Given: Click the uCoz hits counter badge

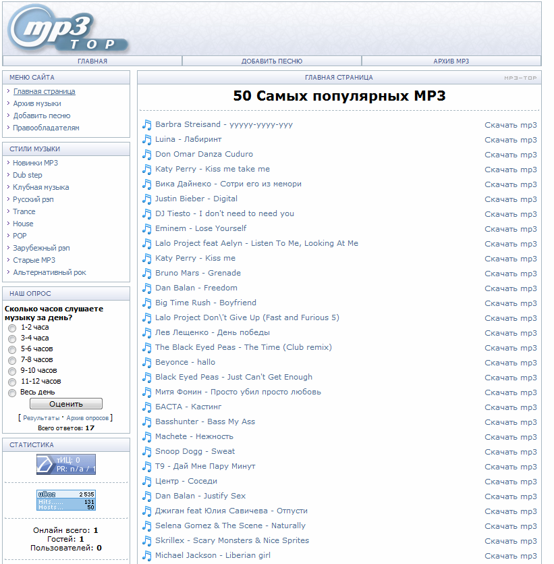Looking at the screenshot, I should pyautogui.click(x=66, y=500).
